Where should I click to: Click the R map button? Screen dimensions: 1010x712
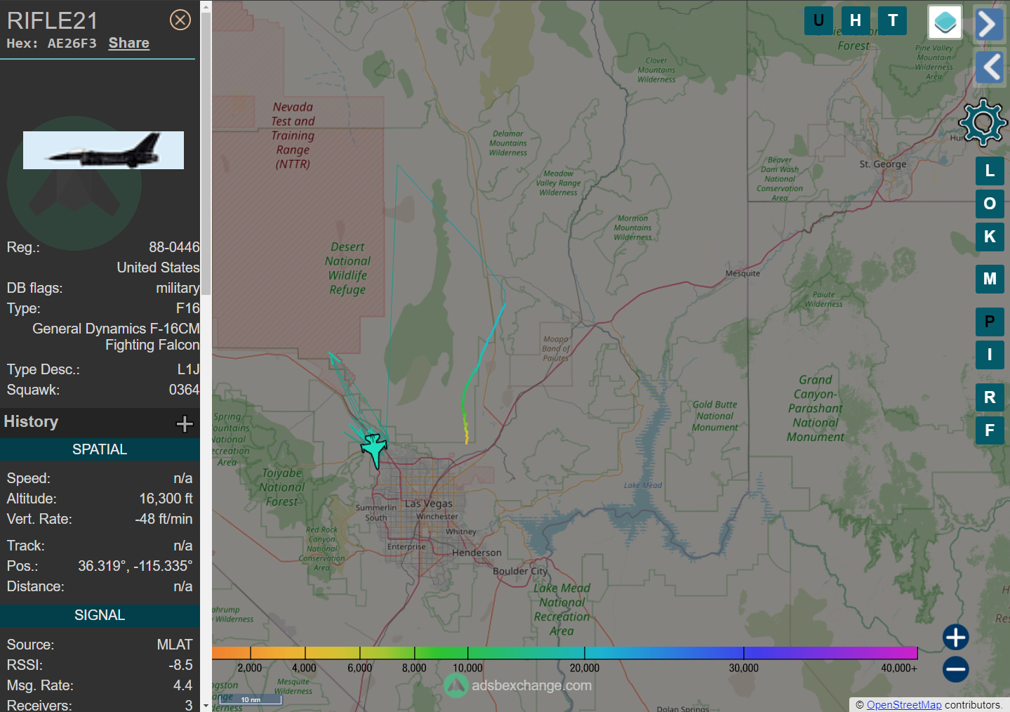click(990, 397)
